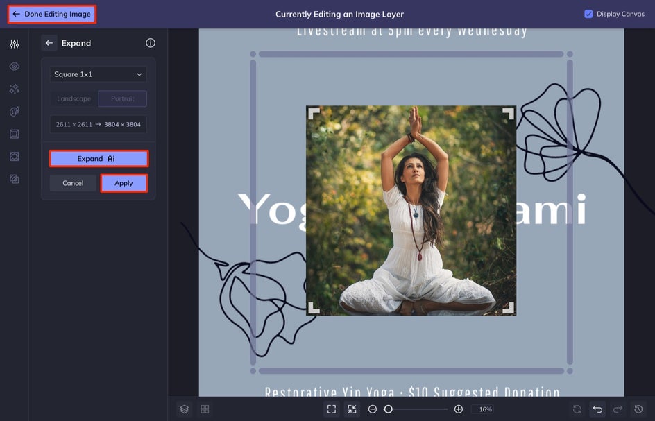
Task: Open the overlapping squares layer tool
Action: click(14, 179)
